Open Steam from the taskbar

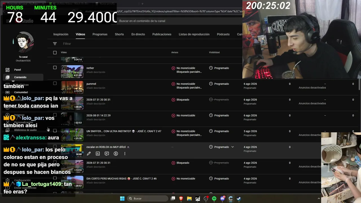pos(239,198)
